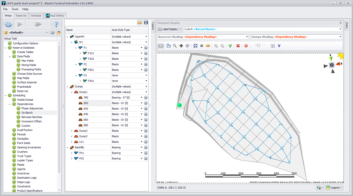Click the save icon above the rules table
353x196 pixels.
pos(146,22)
